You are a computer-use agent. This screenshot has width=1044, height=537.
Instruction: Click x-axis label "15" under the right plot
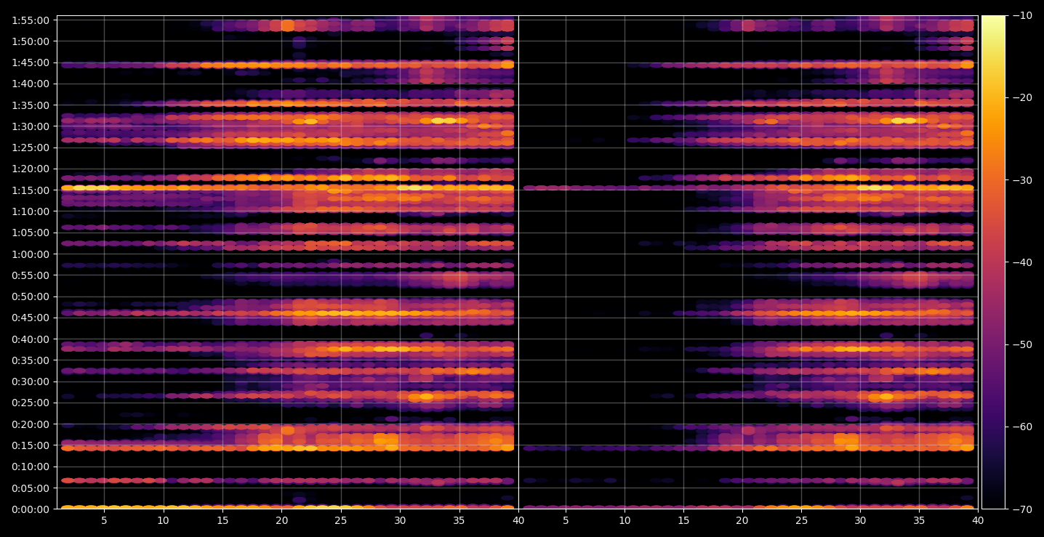(683, 520)
